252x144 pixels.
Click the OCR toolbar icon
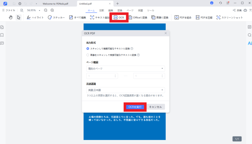point(119,17)
